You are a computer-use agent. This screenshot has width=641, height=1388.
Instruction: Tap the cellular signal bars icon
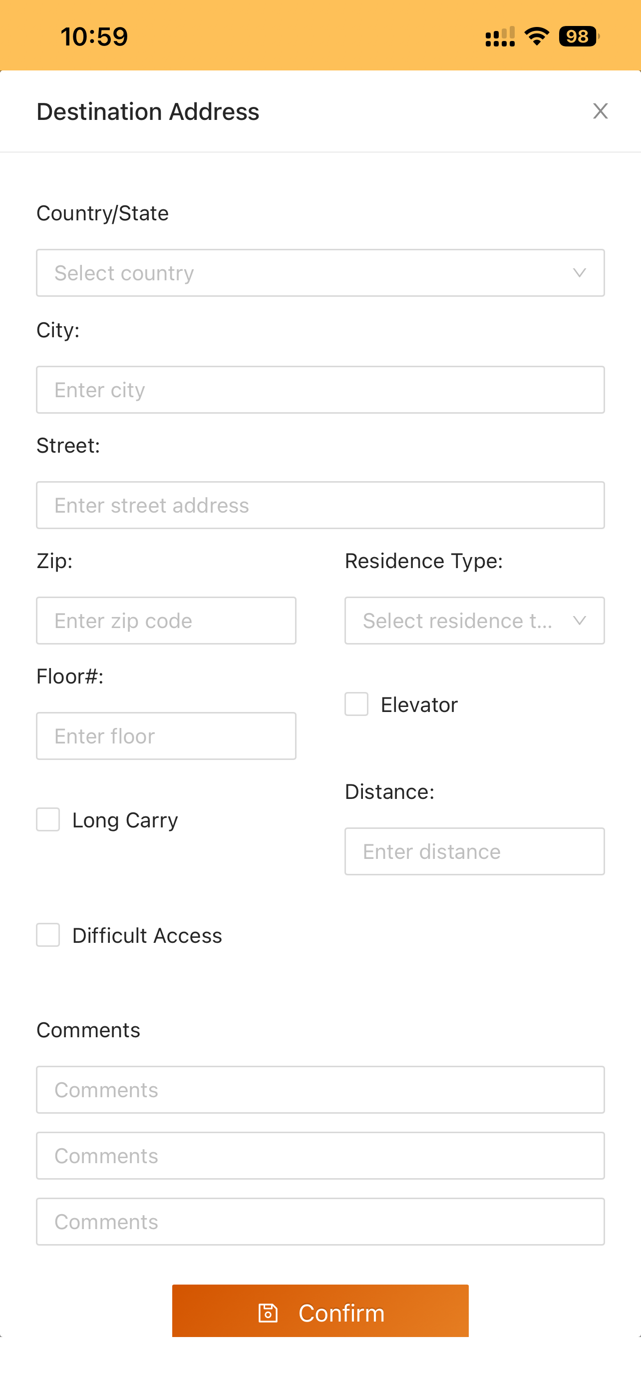500,36
